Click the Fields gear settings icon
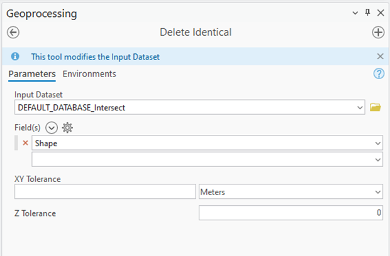This screenshot has height=256, width=390. (x=67, y=127)
